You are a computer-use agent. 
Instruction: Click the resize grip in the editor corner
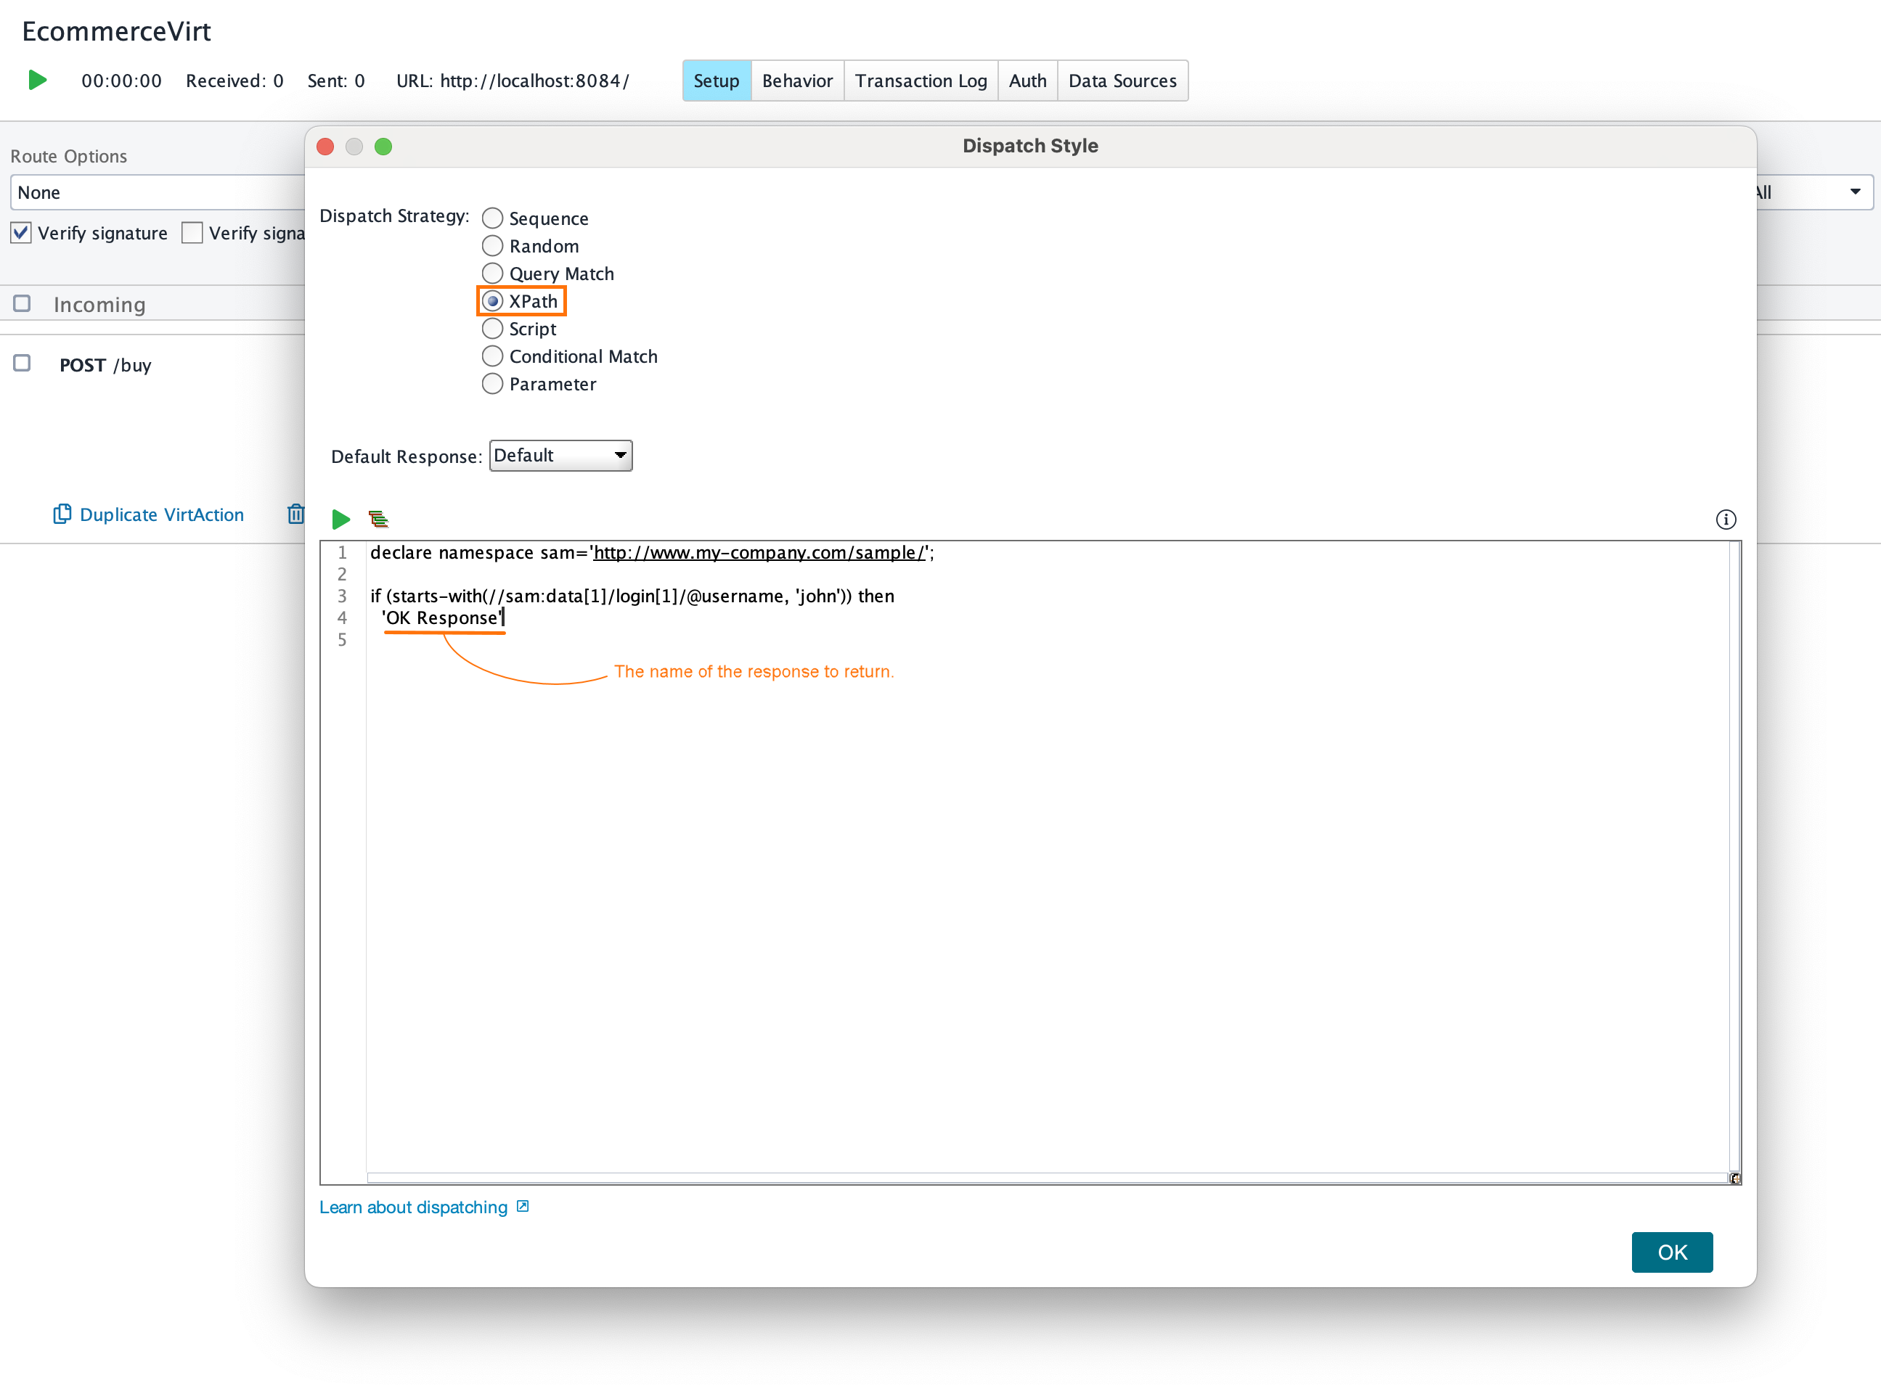pyautogui.click(x=1734, y=1178)
